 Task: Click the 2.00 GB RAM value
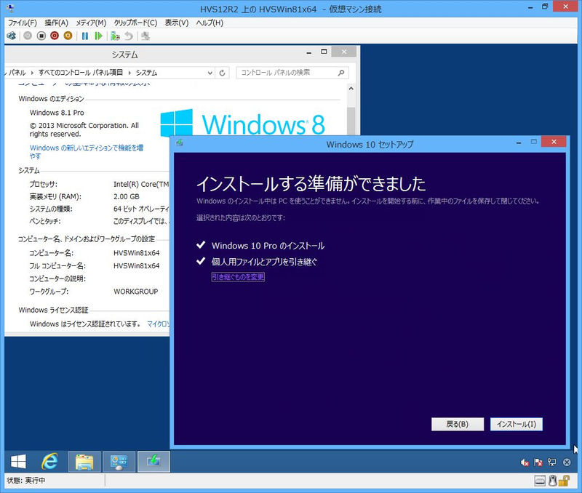[x=126, y=196]
